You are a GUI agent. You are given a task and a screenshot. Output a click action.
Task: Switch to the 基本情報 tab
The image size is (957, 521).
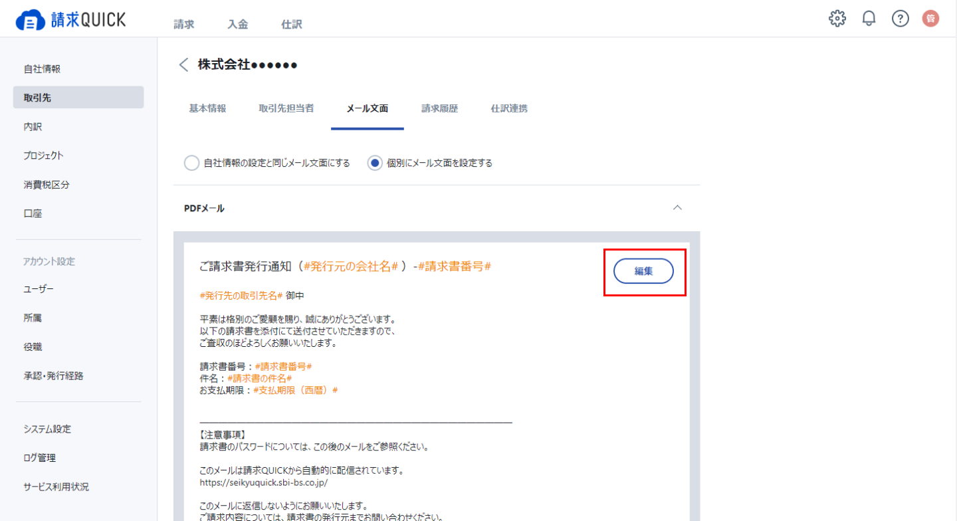pyautogui.click(x=207, y=108)
